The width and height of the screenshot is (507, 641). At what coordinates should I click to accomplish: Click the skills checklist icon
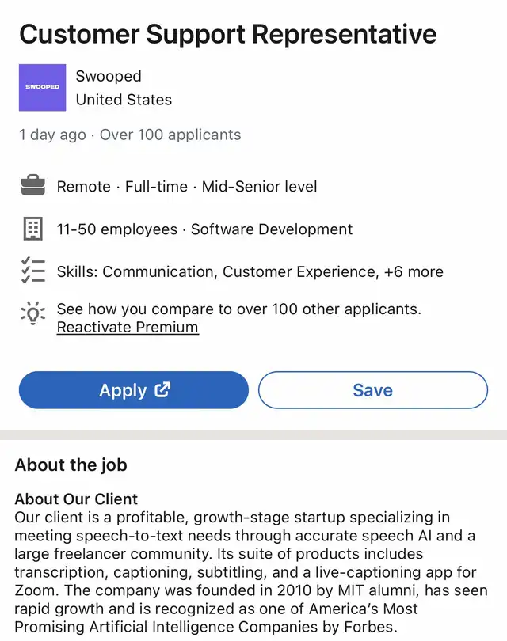(32, 271)
